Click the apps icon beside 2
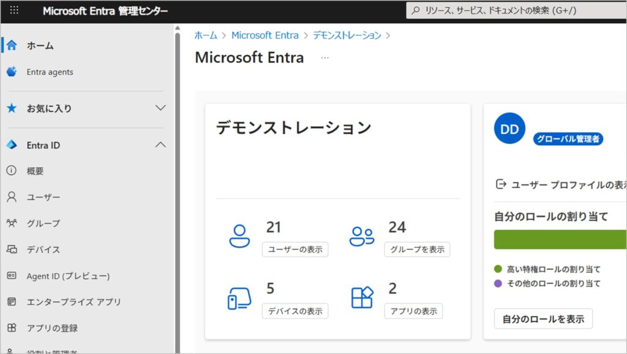The width and height of the screenshot is (627, 354). point(362,298)
